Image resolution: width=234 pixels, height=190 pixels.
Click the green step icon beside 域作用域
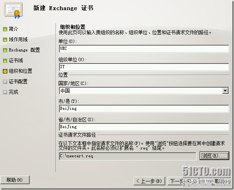tap(5, 40)
